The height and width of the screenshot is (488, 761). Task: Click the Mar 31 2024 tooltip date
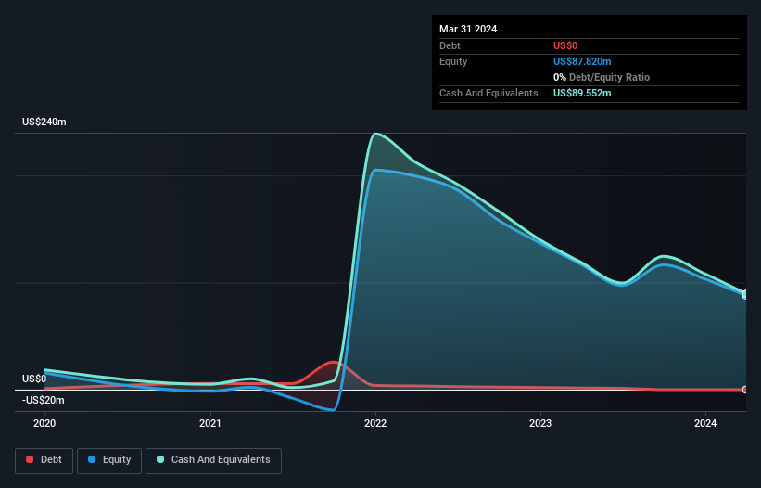coord(468,29)
